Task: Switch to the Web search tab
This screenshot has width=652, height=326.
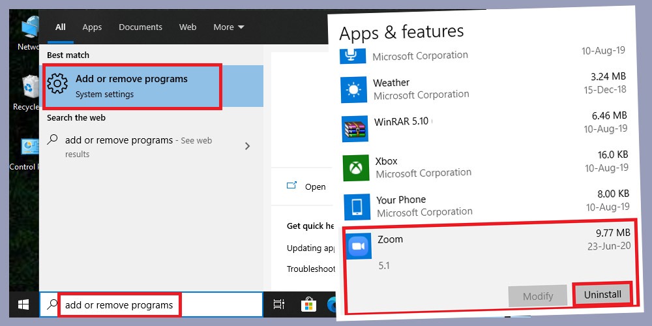Action: (188, 27)
